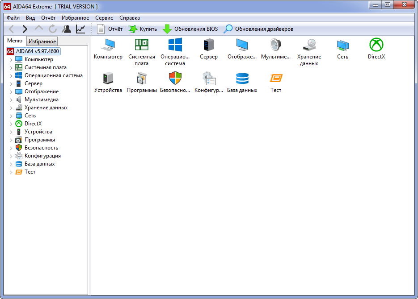
Task: Open the База данных icon in main panel
Action: [242, 79]
